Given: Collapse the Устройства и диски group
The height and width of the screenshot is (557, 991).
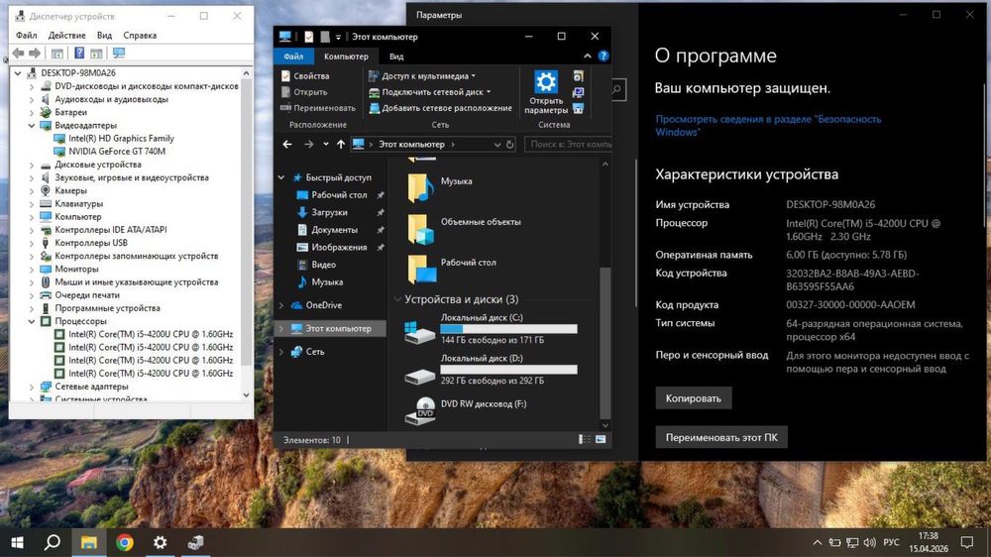Looking at the screenshot, I should [x=397, y=299].
